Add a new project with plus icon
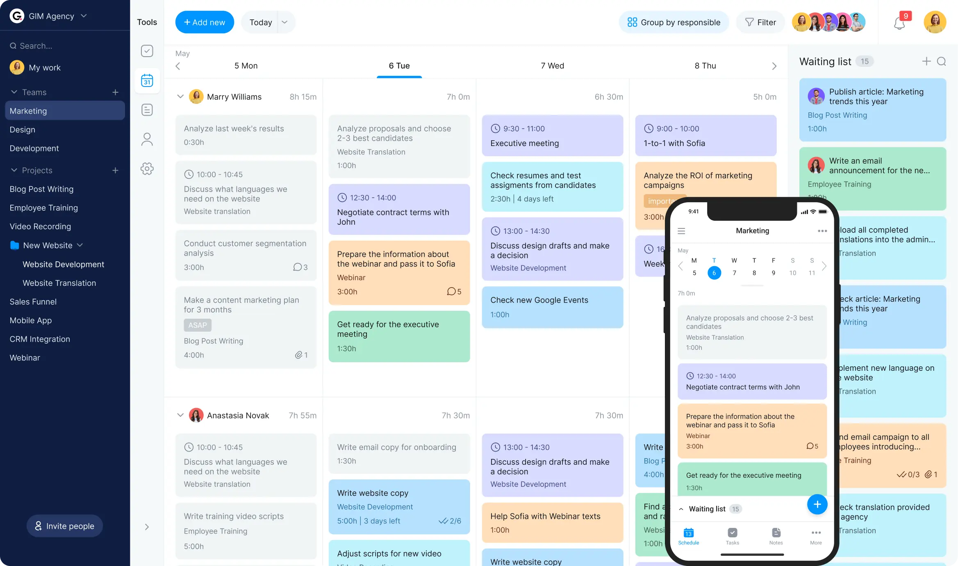Viewport: 958px width, 566px height. click(x=115, y=170)
